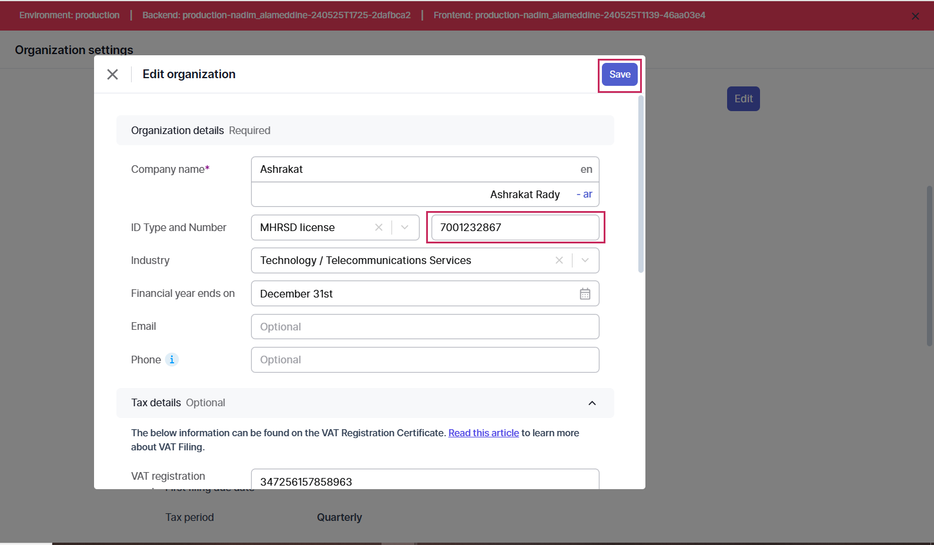Viewport: 934px width, 545px height.
Task: Click the Environment: production banner text
Action: [x=69, y=15]
